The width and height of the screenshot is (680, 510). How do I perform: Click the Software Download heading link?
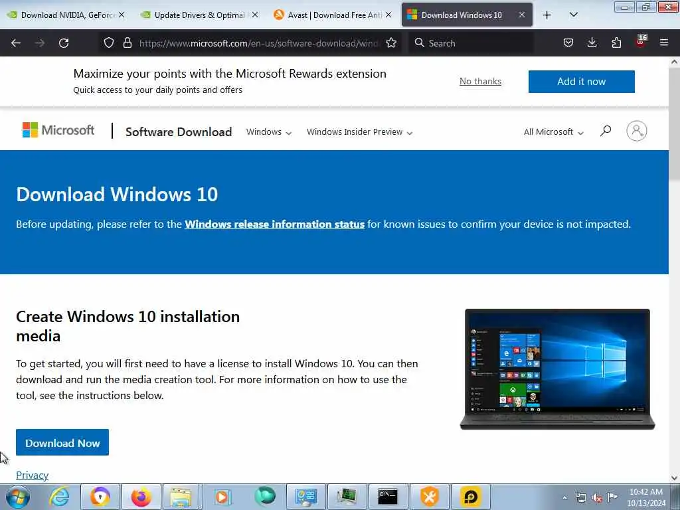point(179,132)
